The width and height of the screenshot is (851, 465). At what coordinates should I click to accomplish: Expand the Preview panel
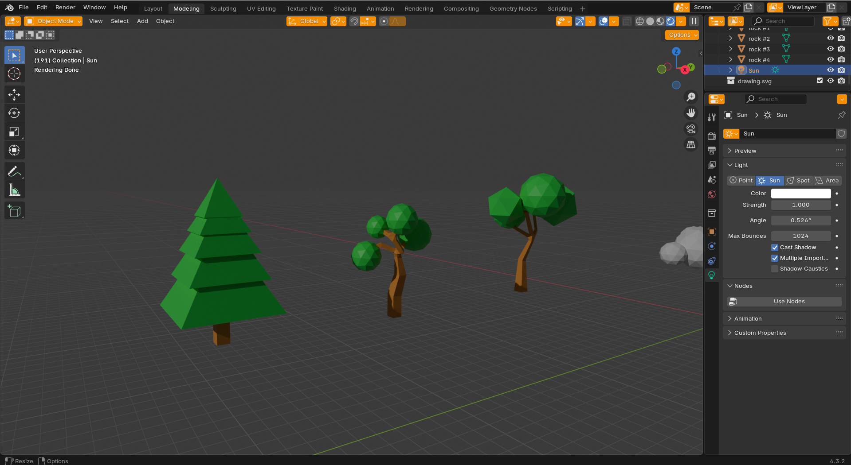coord(784,151)
